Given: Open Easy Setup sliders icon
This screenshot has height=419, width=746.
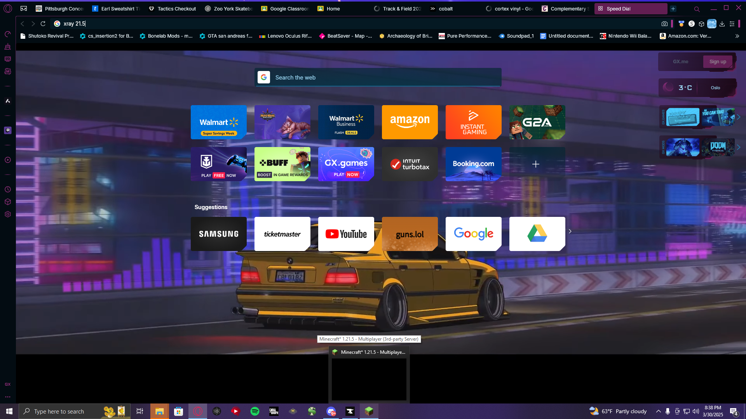Looking at the screenshot, I should point(732,24).
